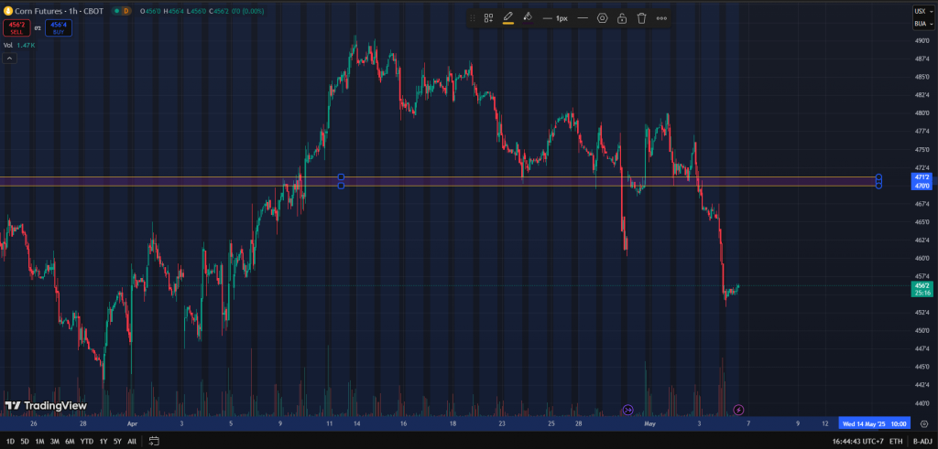
Task: Open drawing templates icon in floating toolbar
Action: (489, 18)
